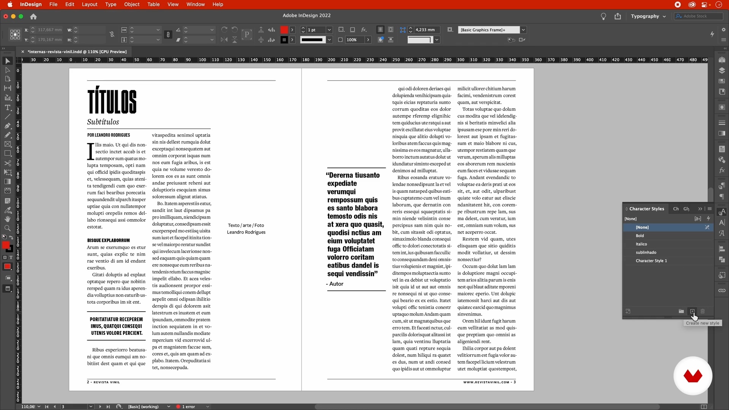Open the File menu

53,5
